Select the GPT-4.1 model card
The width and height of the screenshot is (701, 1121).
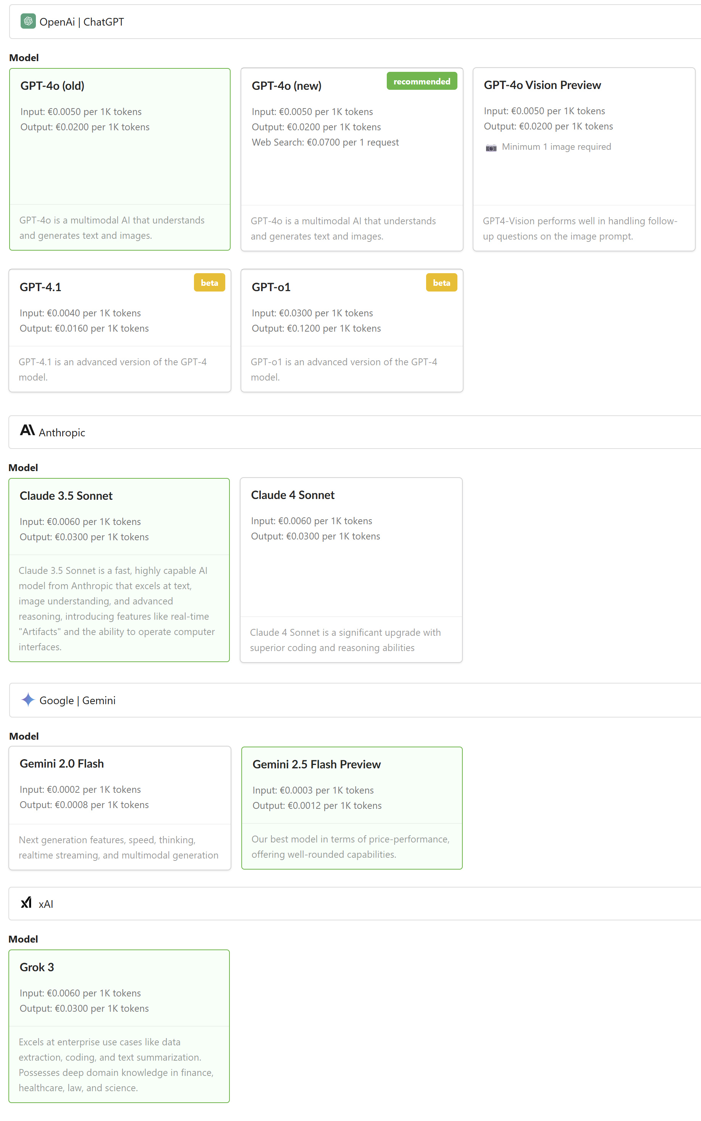120,330
